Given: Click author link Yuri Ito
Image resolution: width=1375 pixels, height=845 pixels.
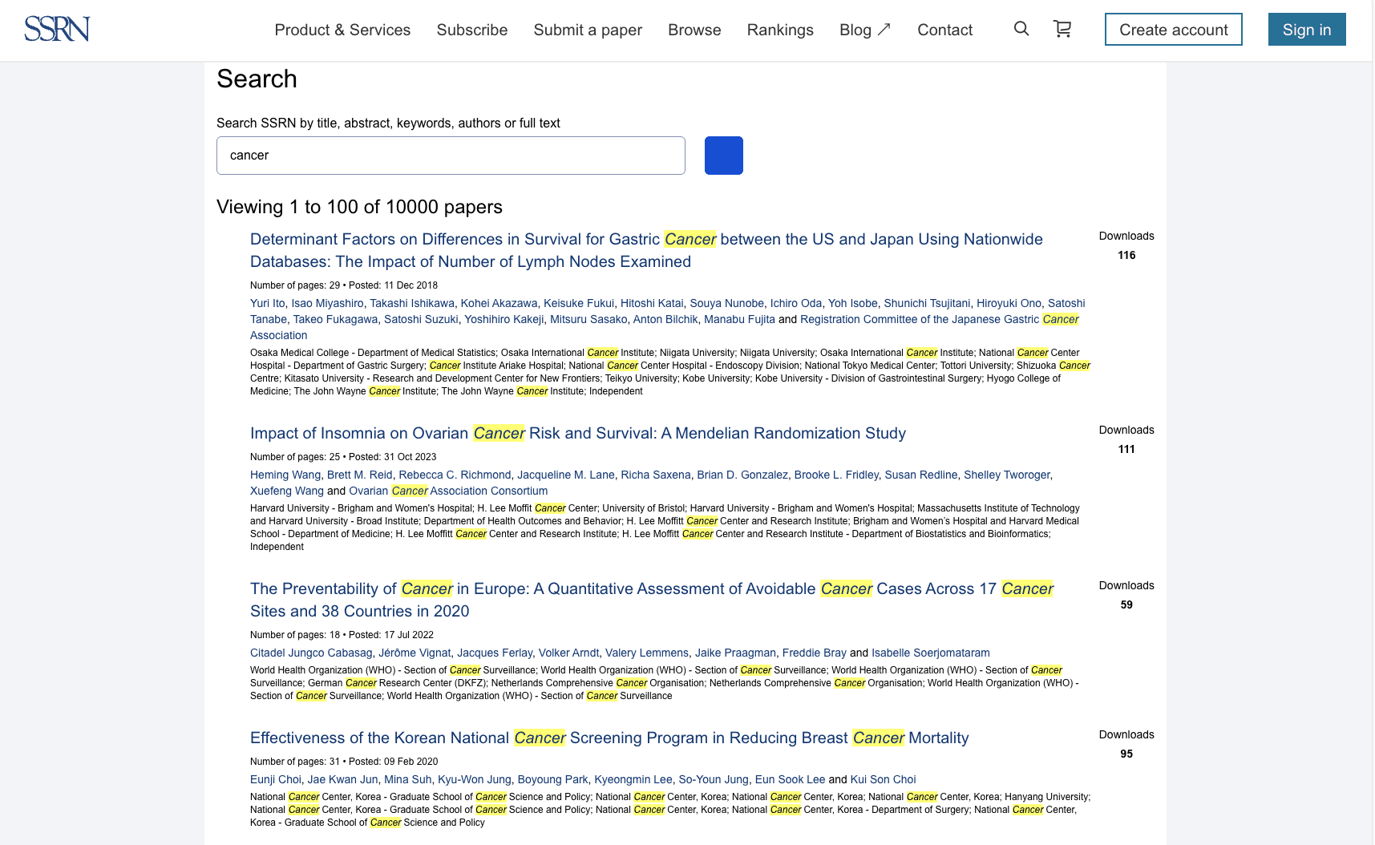Looking at the screenshot, I should [266, 303].
